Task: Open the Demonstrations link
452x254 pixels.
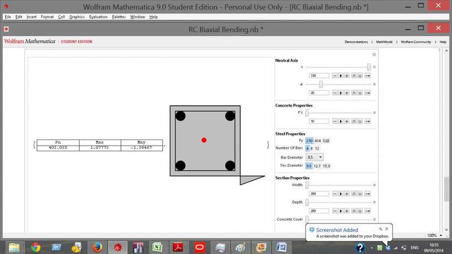Action: [x=356, y=42]
